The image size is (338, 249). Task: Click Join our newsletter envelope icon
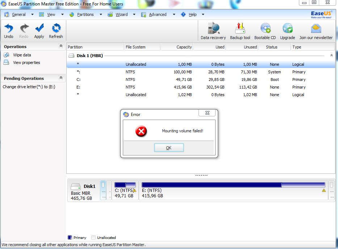point(316,29)
